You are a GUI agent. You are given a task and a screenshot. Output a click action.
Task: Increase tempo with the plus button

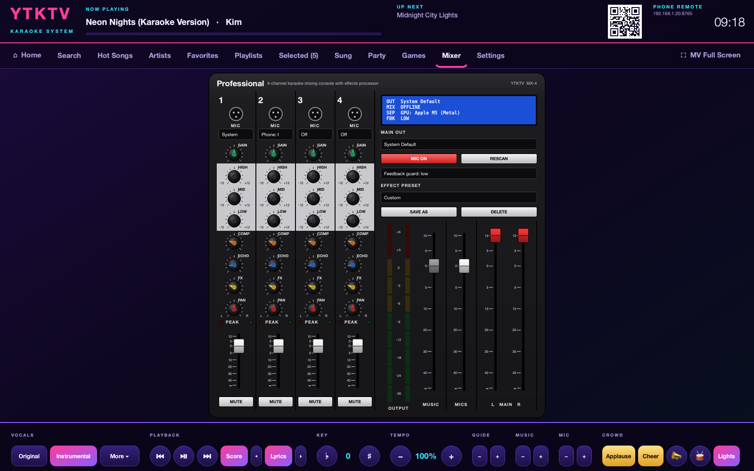click(x=451, y=456)
